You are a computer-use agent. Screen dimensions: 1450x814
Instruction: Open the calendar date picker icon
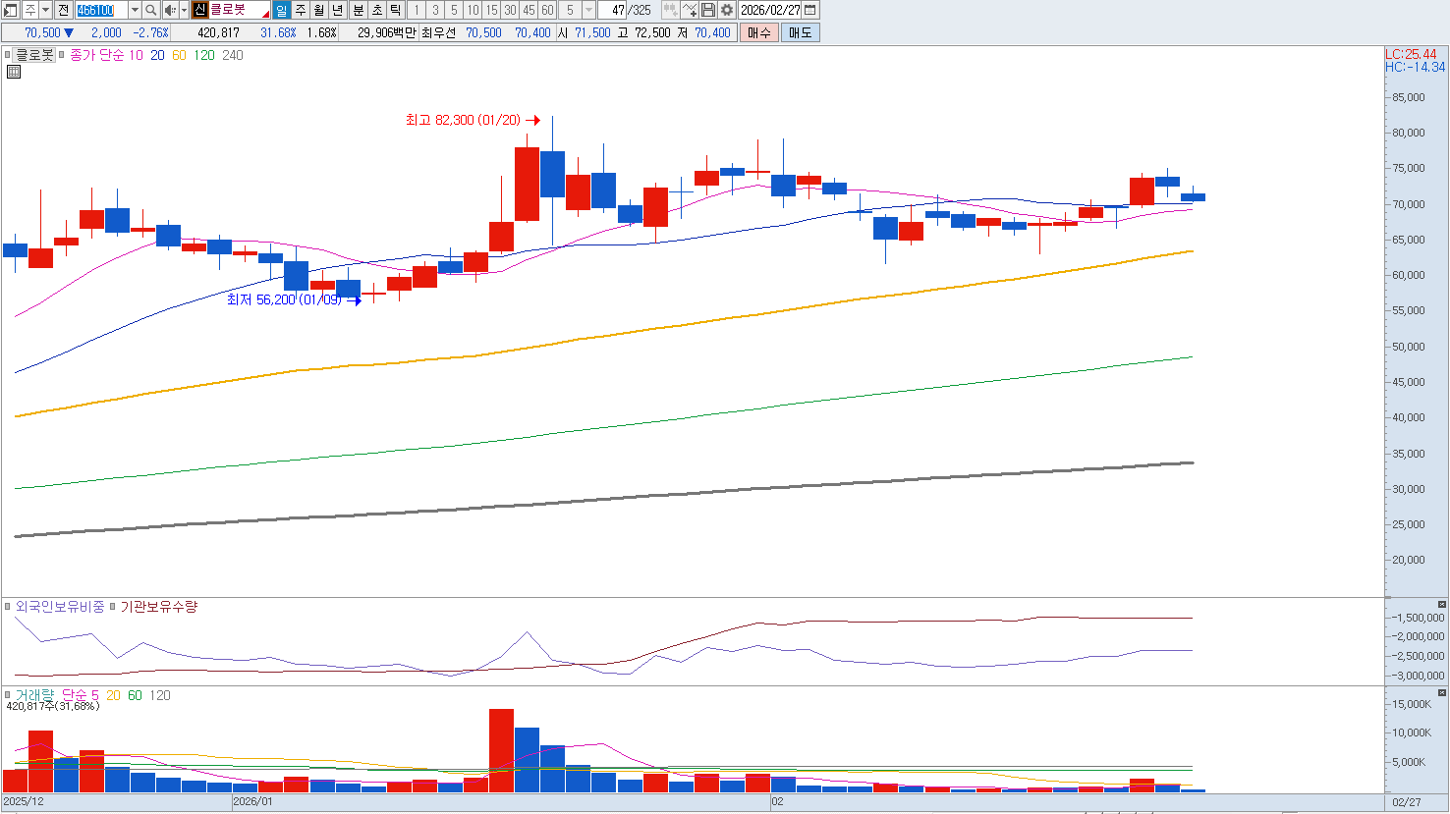coord(810,10)
